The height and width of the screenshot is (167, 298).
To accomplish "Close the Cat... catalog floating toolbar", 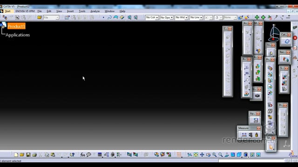I will (x=289, y=35).
